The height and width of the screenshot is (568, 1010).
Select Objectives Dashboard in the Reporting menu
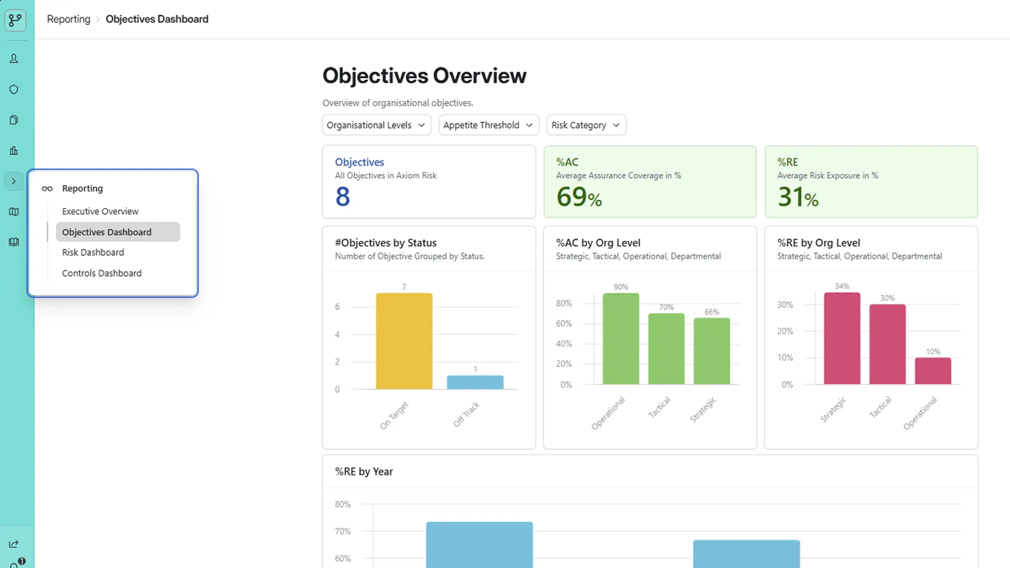pyautogui.click(x=118, y=232)
